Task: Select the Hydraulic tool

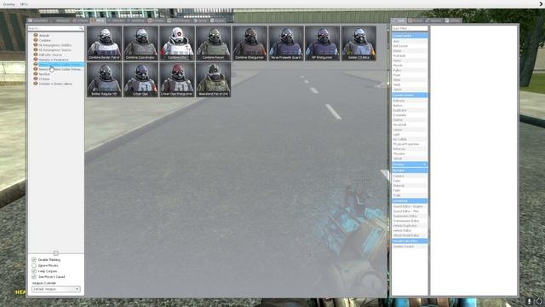Action: [x=410, y=55]
